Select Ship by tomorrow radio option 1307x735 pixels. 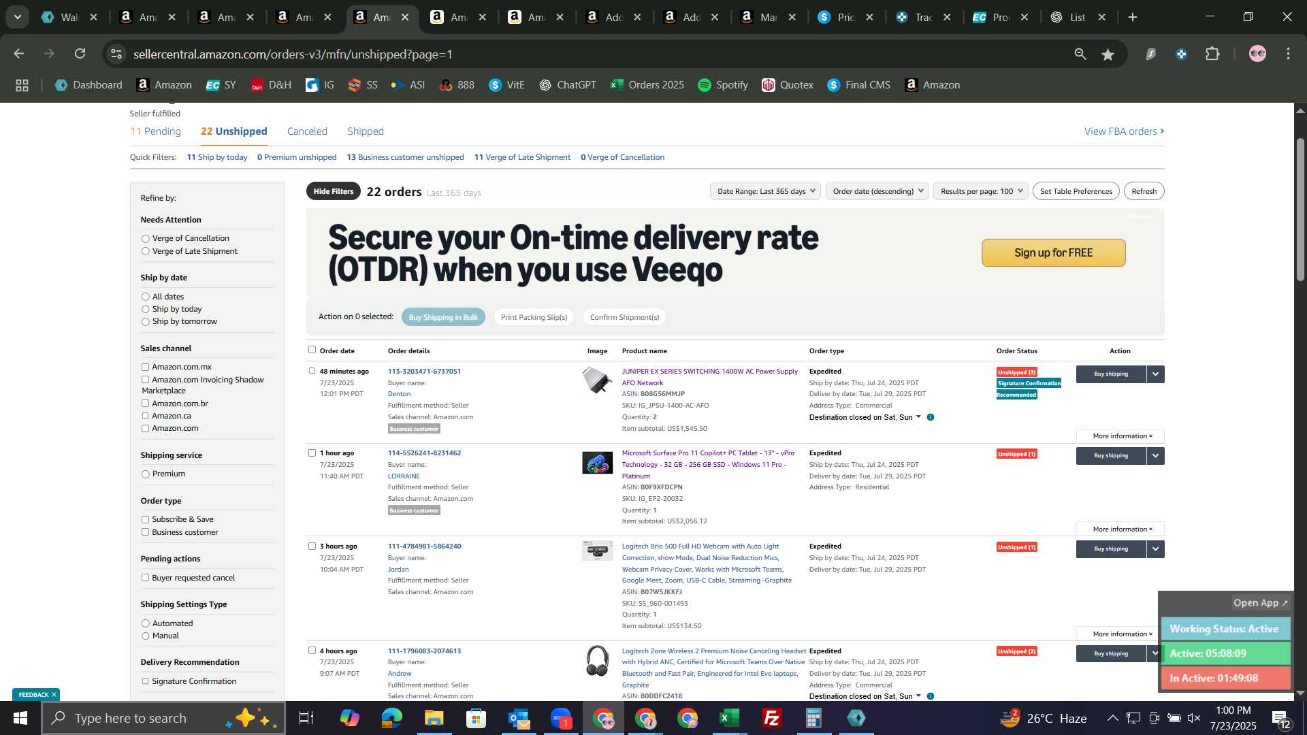point(146,322)
